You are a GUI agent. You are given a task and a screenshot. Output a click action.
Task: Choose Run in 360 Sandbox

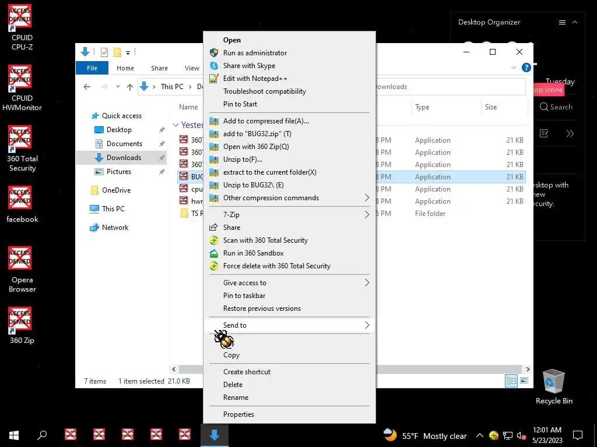click(289, 253)
